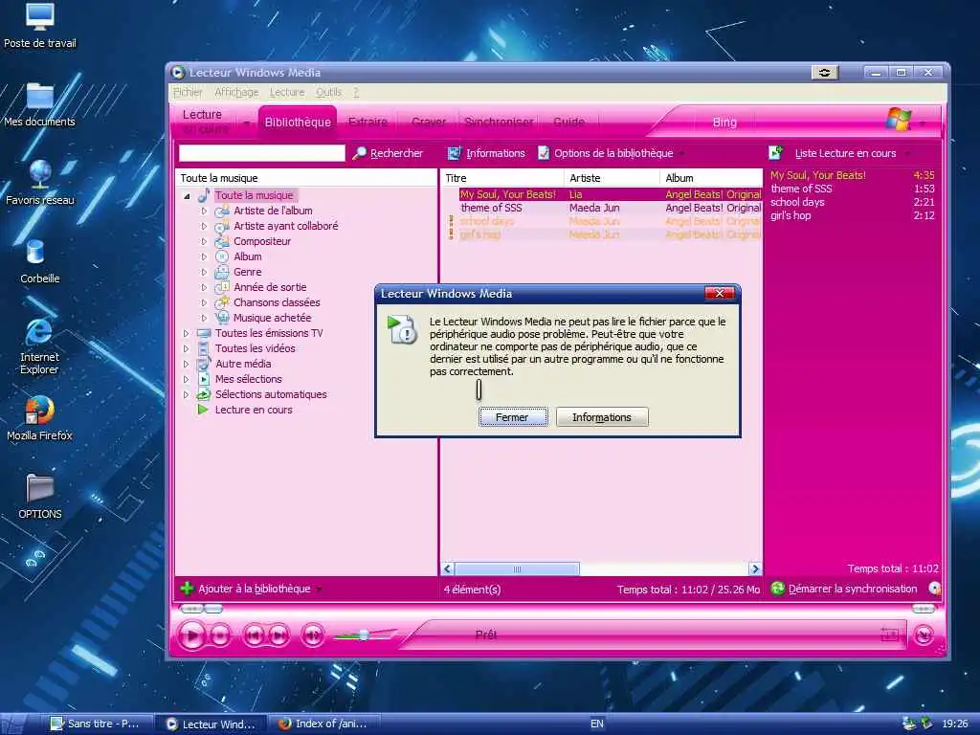This screenshot has height=735, width=980.
Task: Select Musique achetée in the tree
Action: [x=272, y=318]
